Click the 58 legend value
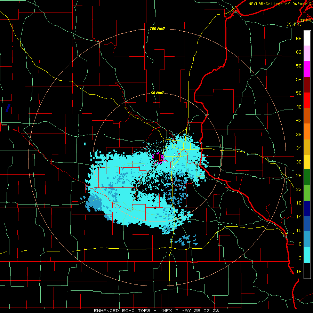Image resolution: width=313 pixels, height=313 pixels. (x=299, y=66)
